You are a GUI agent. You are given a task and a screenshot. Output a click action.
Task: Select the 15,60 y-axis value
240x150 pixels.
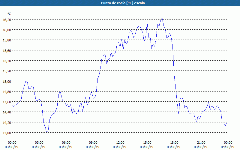click(7, 50)
